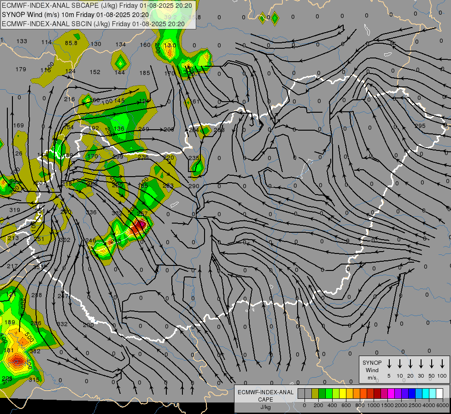This screenshot has height=414, width=451.
Task: Click the SBCAPE title line in header
Action: coord(97,6)
